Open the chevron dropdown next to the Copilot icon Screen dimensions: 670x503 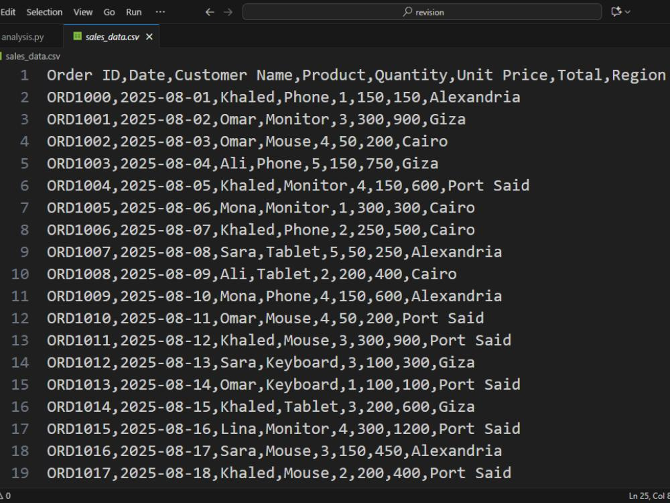pyautogui.click(x=628, y=11)
